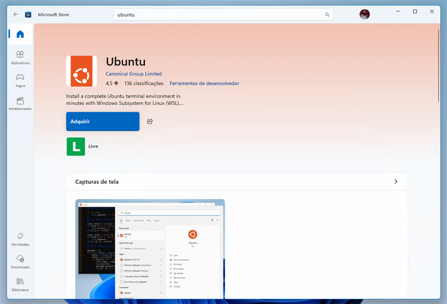Open Novidades in the sidebar

(20, 239)
